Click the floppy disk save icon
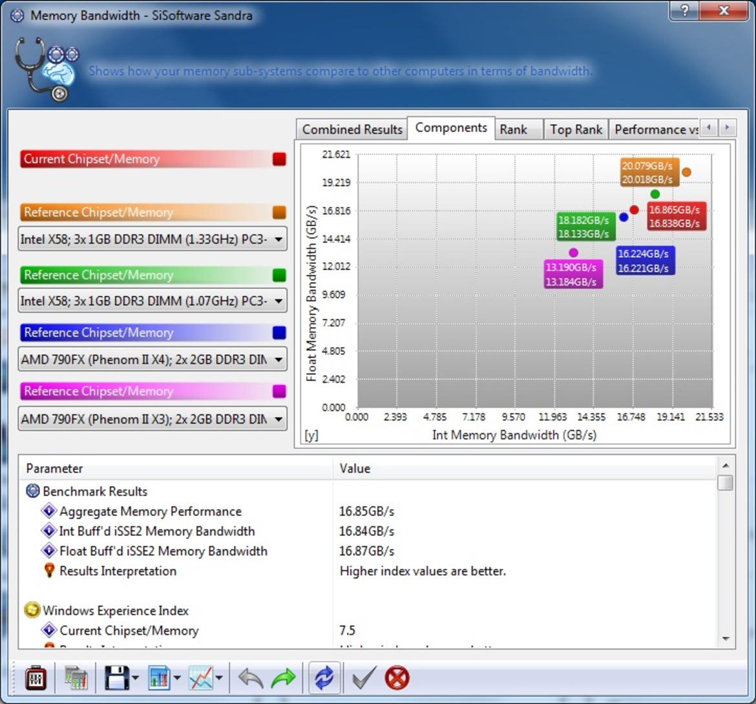756x704 pixels. [117, 678]
